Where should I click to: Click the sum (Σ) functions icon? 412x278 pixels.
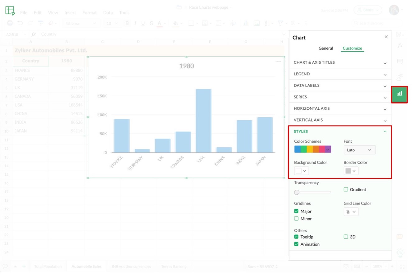293,23
